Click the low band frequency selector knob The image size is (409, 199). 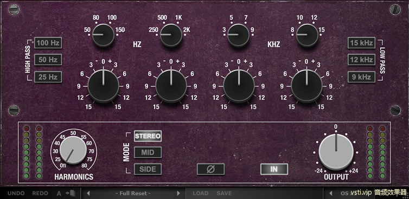(x=103, y=35)
